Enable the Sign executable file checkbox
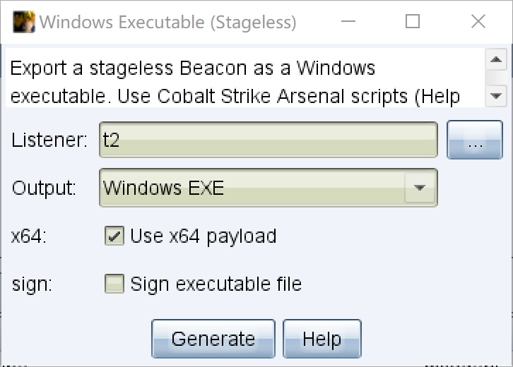The height and width of the screenshot is (367, 513). [114, 283]
